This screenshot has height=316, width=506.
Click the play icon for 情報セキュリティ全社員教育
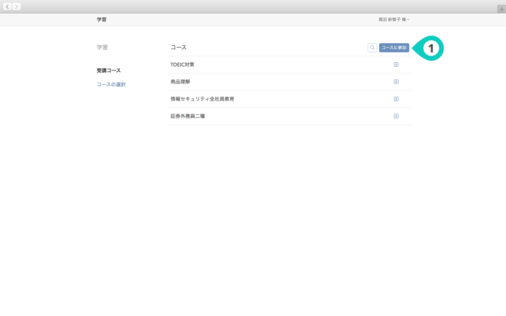tap(396, 99)
